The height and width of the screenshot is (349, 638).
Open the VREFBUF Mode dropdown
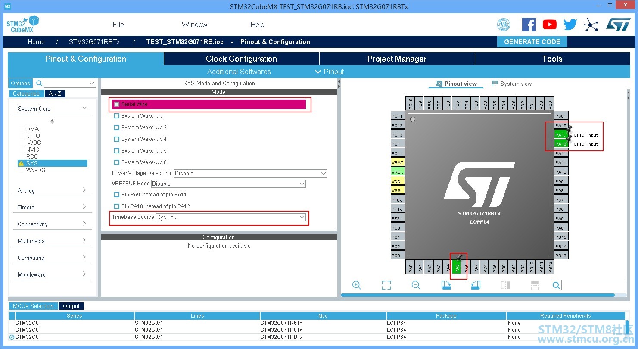point(228,184)
